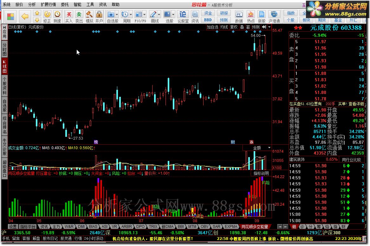
Task: Open the 资讯 news document icon
Action: point(195,17)
